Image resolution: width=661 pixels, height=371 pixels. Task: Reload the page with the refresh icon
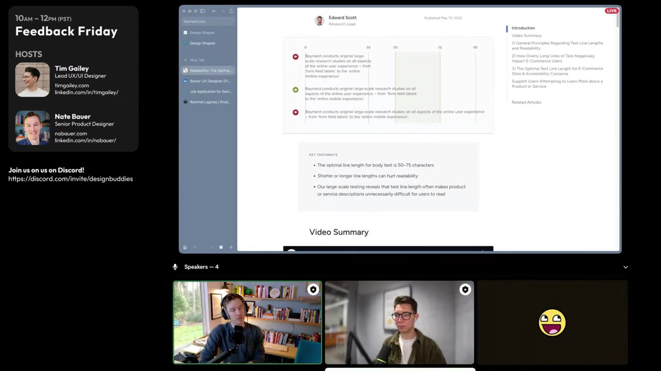(x=231, y=11)
